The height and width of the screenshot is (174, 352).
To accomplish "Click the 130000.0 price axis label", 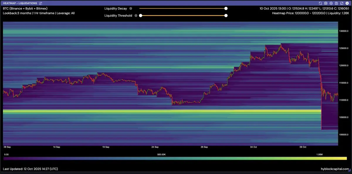I will [x=344, y=31].
